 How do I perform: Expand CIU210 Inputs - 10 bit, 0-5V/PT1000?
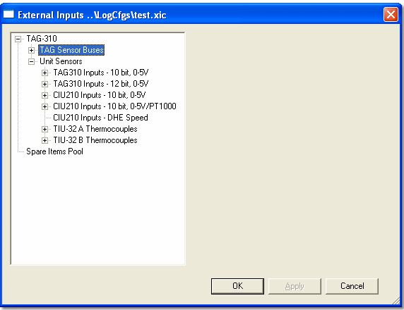(x=44, y=106)
